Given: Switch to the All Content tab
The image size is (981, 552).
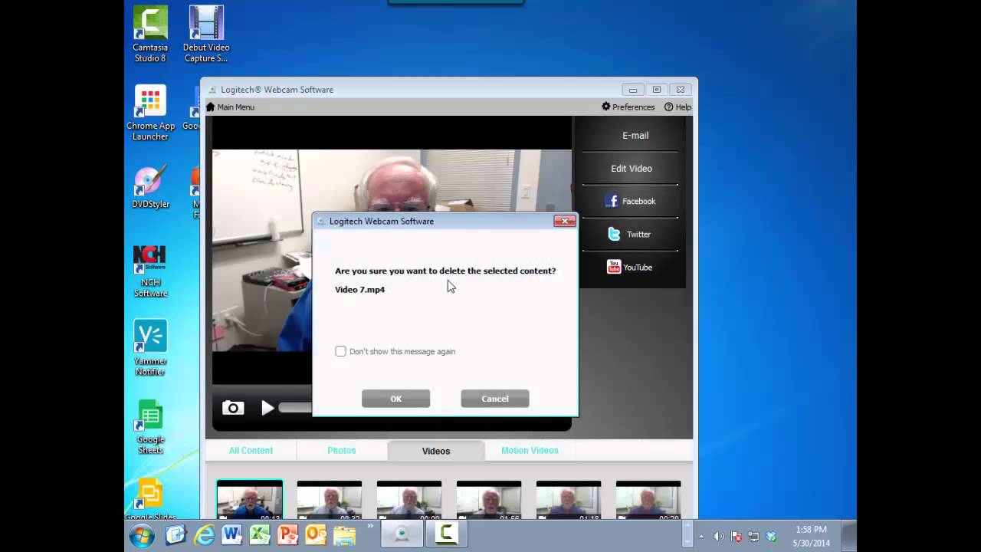Looking at the screenshot, I should tap(251, 451).
